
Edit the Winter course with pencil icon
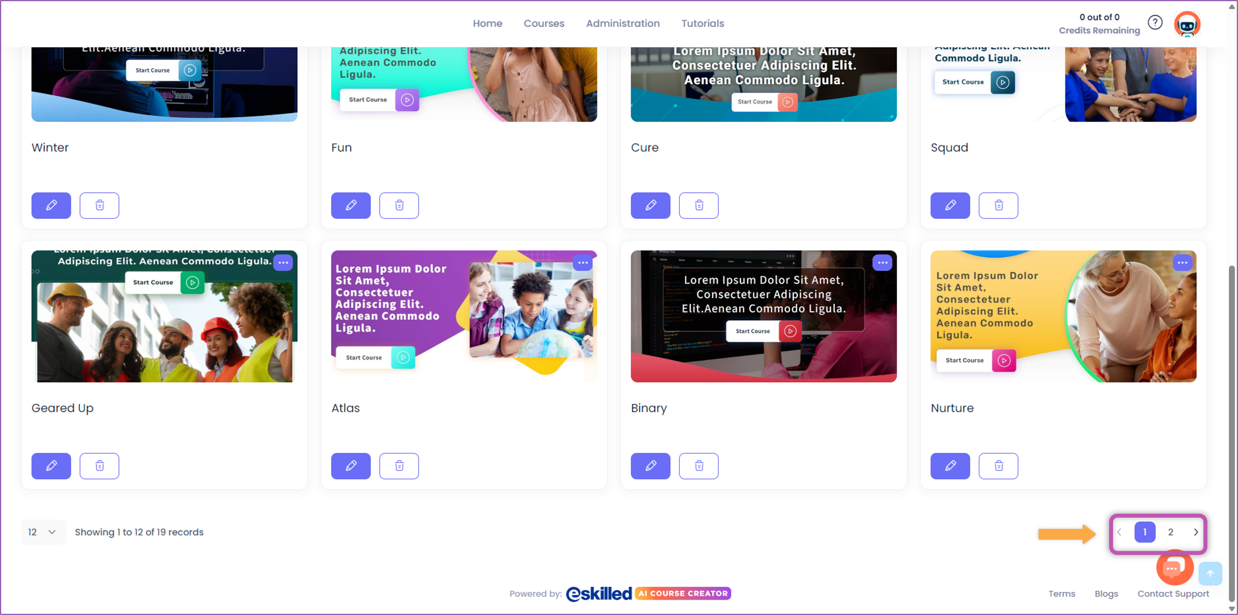coord(51,205)
